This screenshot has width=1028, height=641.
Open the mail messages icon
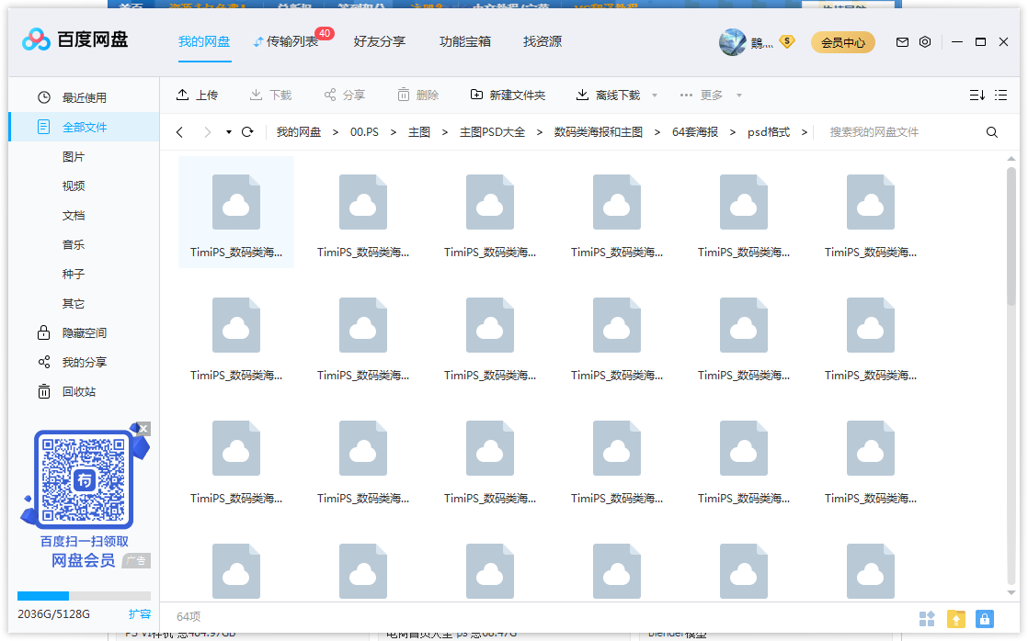tap(902, 42)
